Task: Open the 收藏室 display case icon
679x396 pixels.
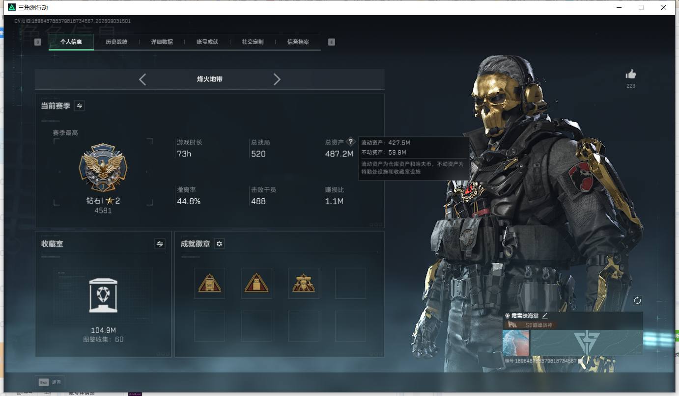Action: [103, 294]
